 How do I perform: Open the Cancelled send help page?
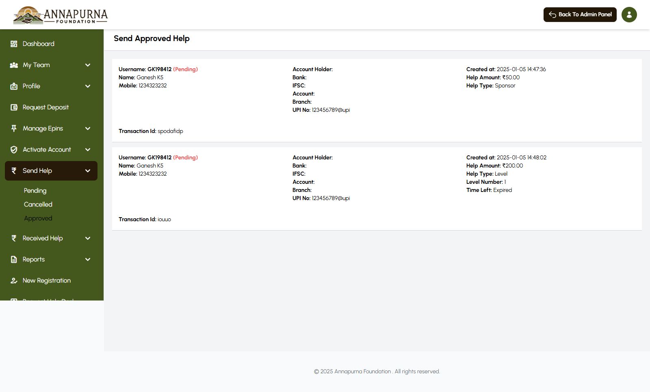point(38,205)
